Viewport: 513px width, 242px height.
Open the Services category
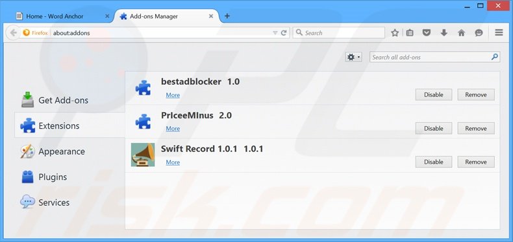point(69,203)
